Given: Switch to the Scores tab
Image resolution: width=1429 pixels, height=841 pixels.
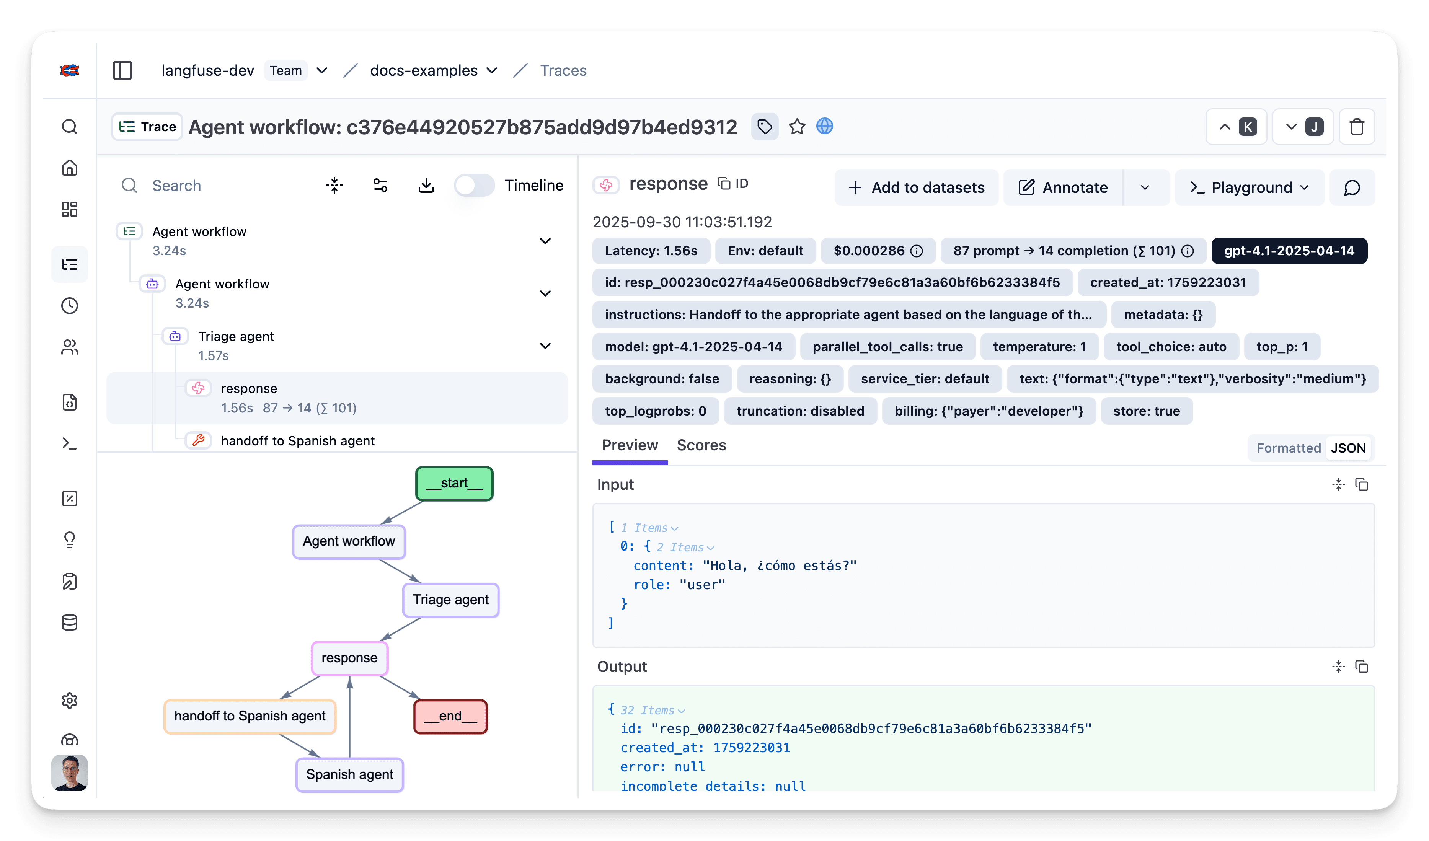Looking at the screenshot, I should coord(701,445).
